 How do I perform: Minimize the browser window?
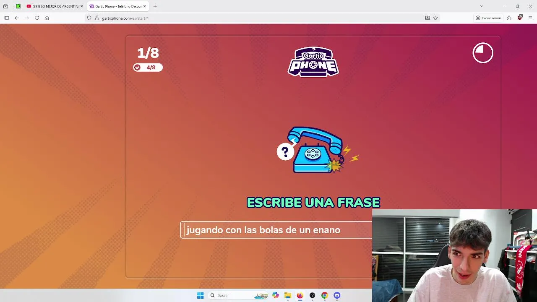pos(505,6)
